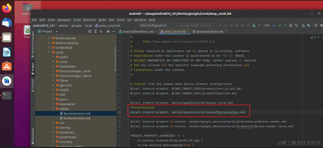Click the device breadcrumb in navigation bar
Screen dimensions: 323x148
tap(63, 26)
